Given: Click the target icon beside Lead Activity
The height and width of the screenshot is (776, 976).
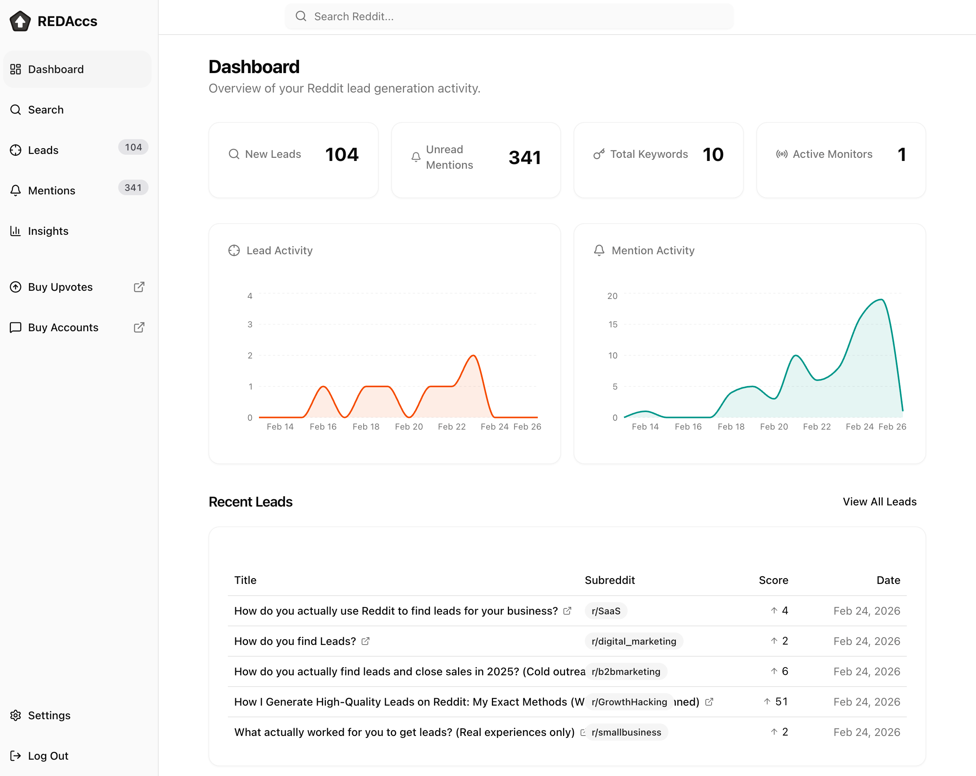Looking at the screenshot, I should (234, 250).
